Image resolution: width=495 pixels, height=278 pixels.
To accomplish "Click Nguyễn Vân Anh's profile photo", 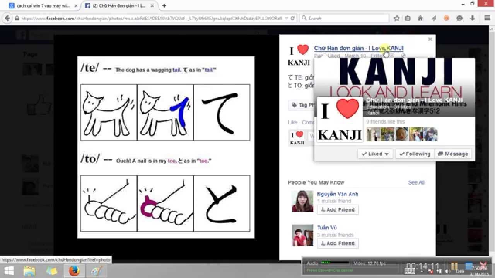I will [302, 202].
